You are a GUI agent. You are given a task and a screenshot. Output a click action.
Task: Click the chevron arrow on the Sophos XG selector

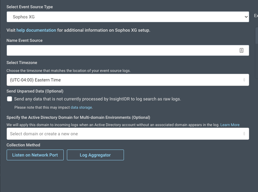[x=246, y=17]
